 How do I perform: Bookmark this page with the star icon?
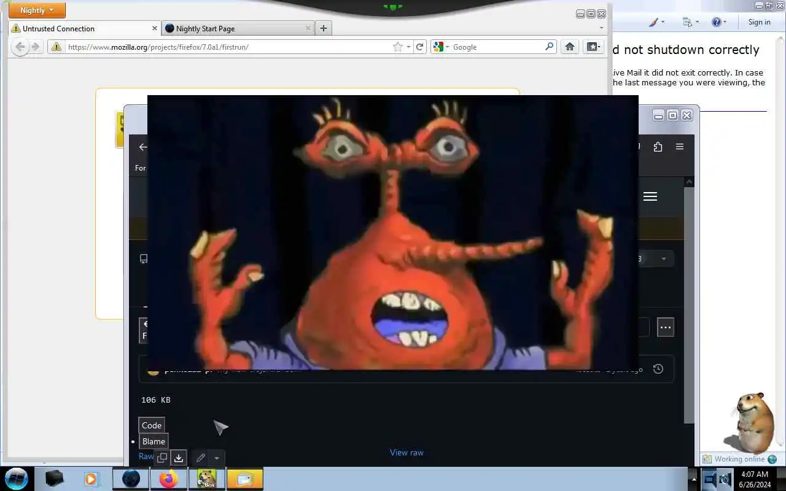397,47
